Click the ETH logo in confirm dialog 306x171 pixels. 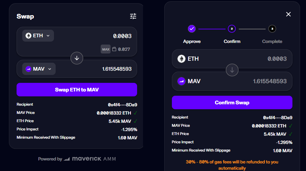point(181,59)
